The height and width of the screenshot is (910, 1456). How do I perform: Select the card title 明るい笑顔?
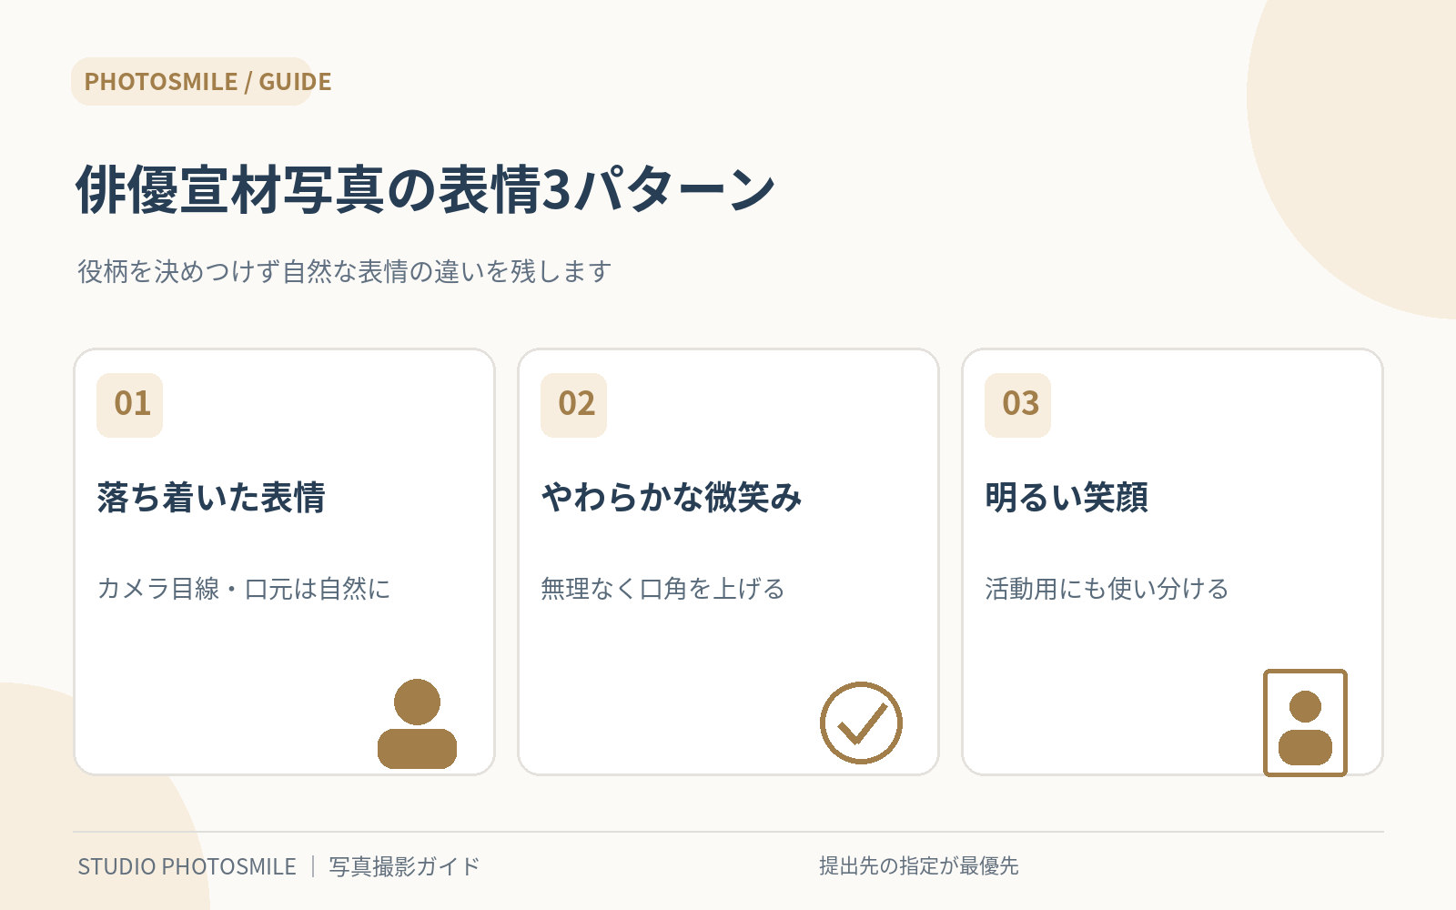click(x=1067, y=498)
